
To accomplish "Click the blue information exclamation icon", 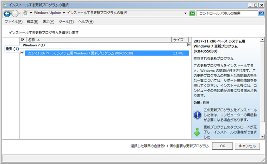I will coord(197,115).
